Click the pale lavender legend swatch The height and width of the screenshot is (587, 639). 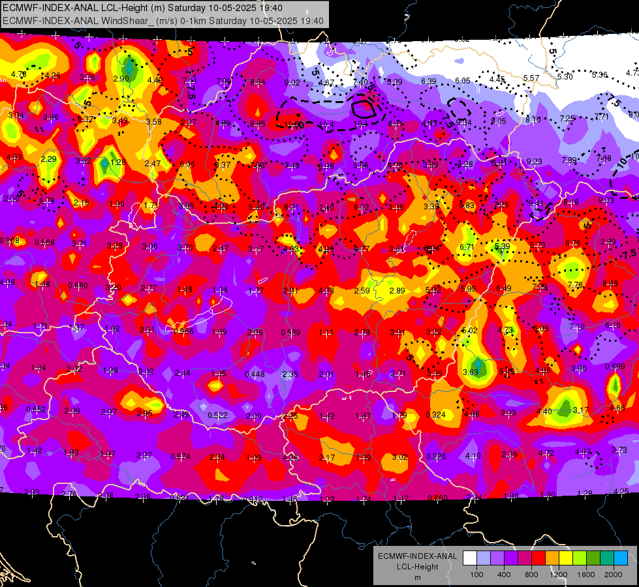click(x=483, y=558)
